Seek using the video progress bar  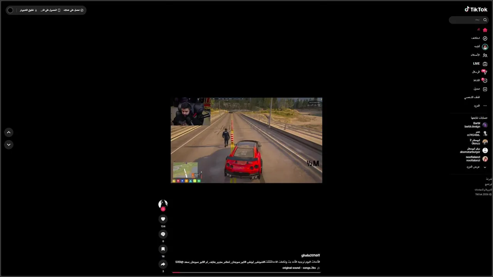[246, 272]
